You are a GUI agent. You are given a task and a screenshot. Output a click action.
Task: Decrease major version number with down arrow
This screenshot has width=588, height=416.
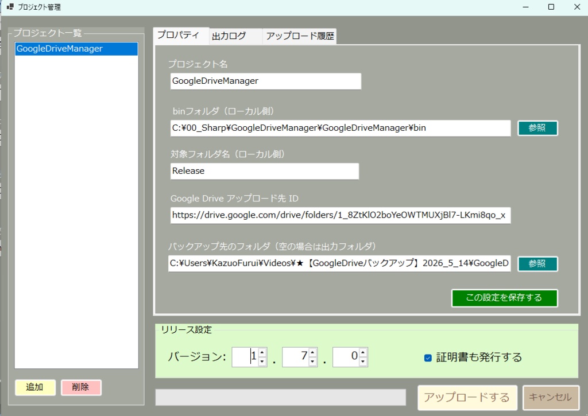(x=262, y=361)
